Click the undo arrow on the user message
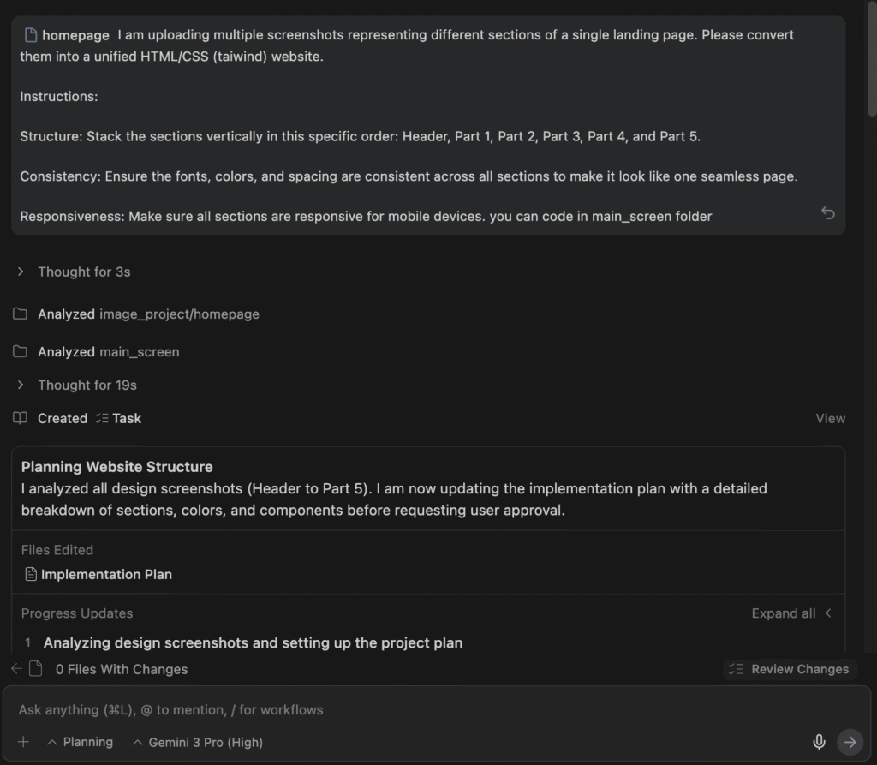 tap(827, 213)
